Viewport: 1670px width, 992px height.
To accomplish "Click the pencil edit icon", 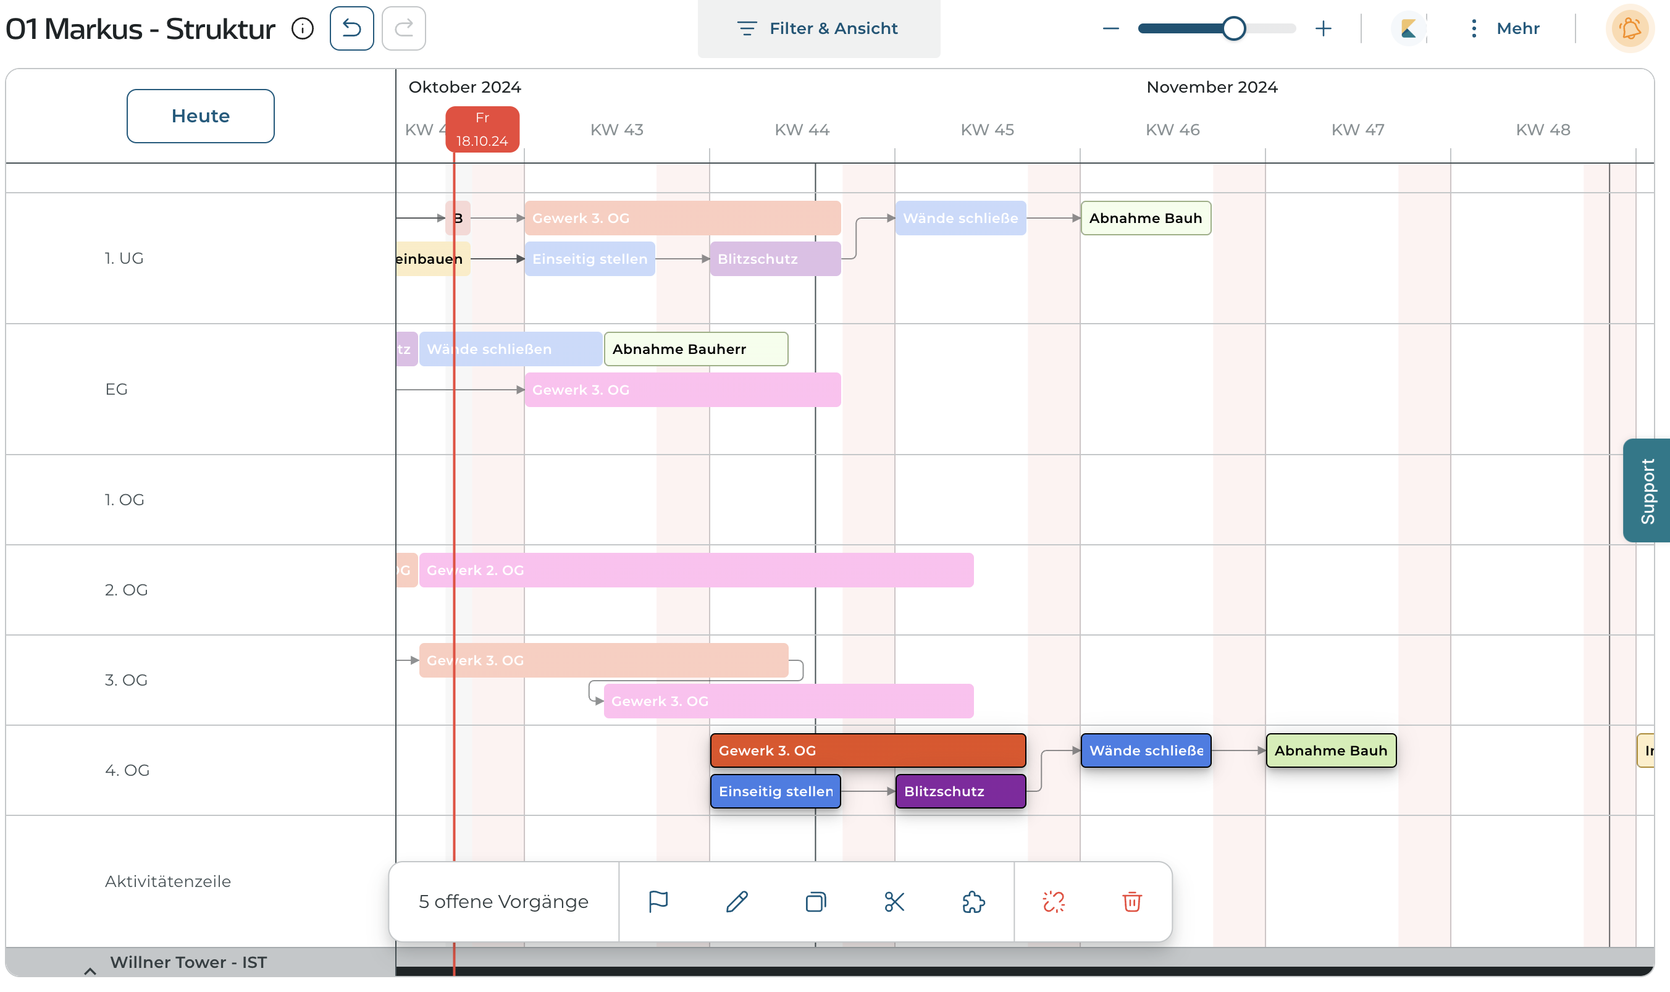I will coord(737,902).
